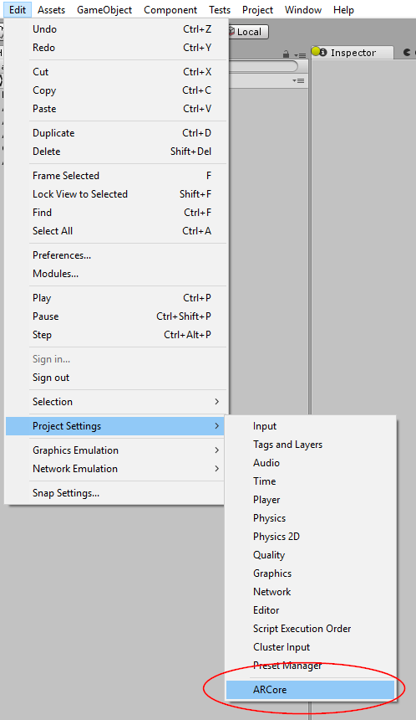The image size is (416, 720).
Task: Open the panel options menu icon beside the lock
Action: 300,55
